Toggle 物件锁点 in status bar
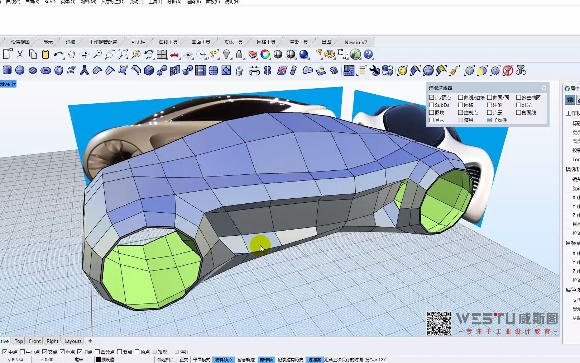 224,359
